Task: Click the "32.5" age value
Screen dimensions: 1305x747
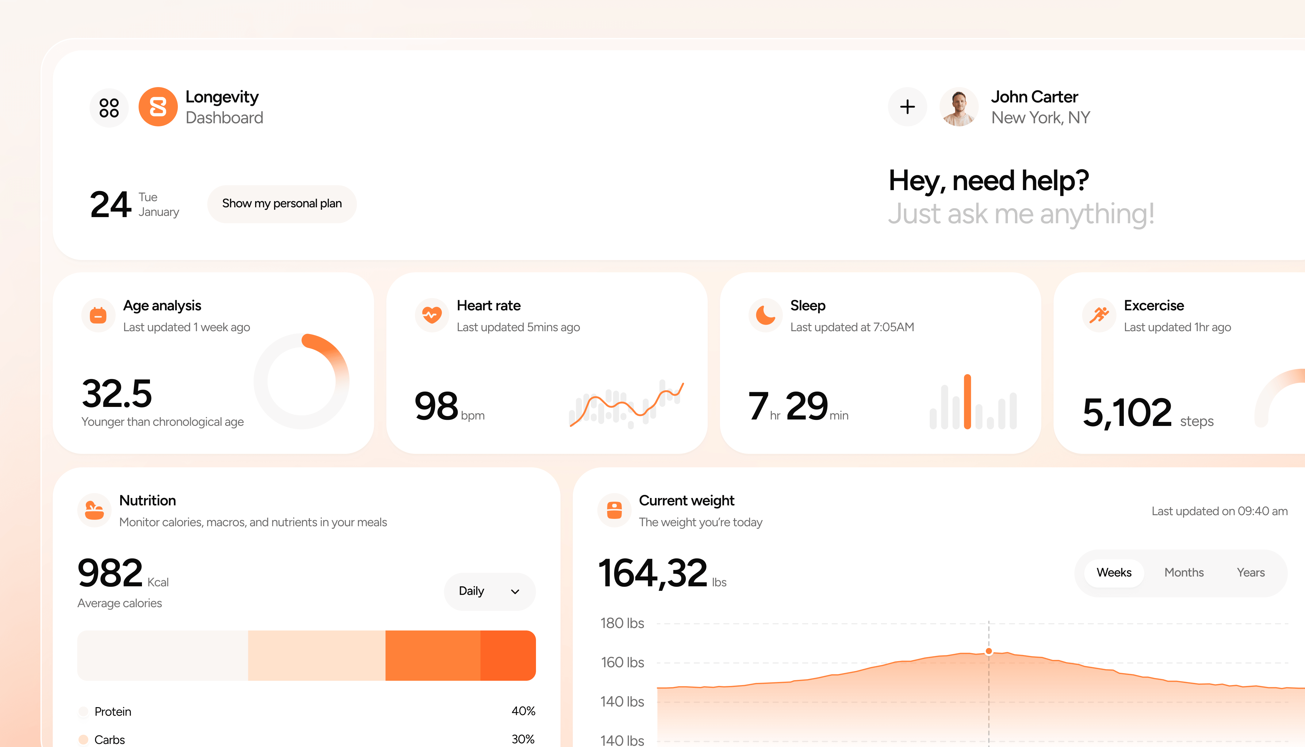Action: (117, 393)
